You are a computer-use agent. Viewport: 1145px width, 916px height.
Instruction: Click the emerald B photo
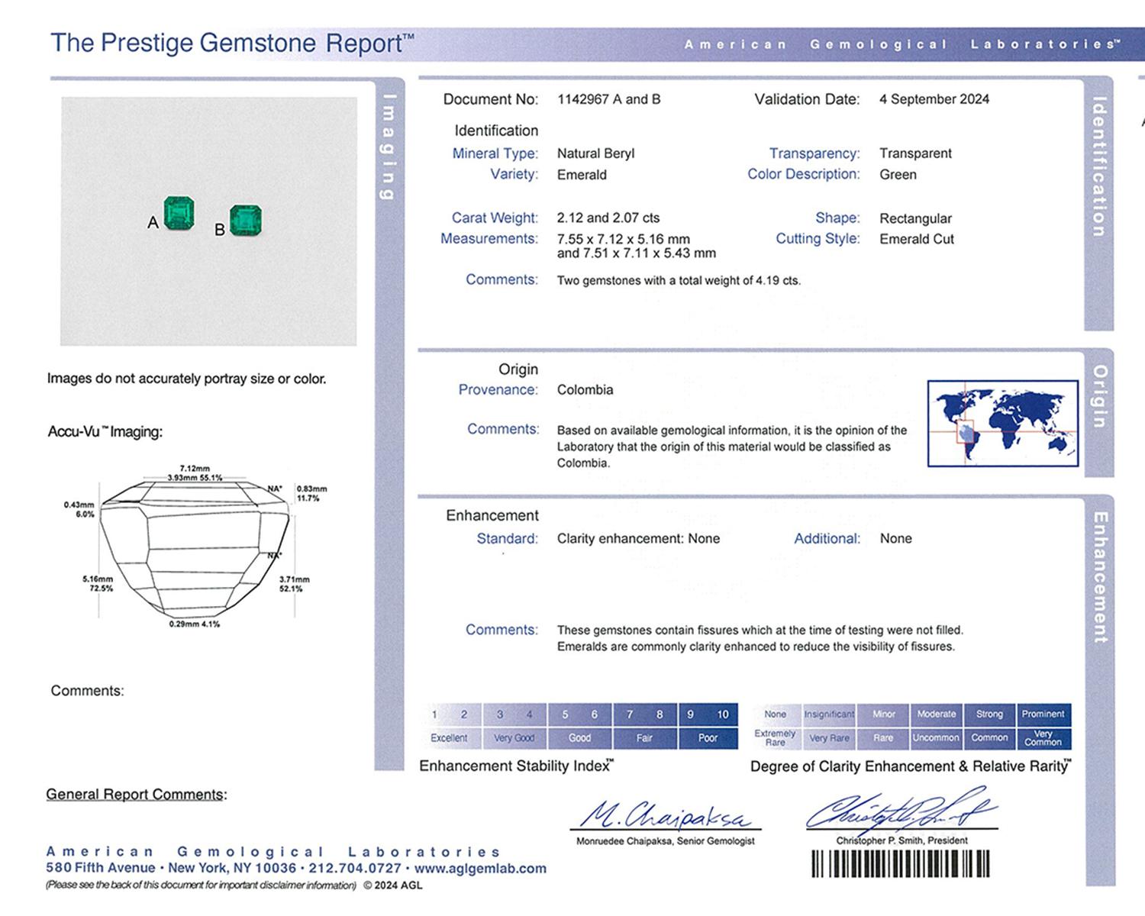pyautogui.click(x=246, y=221)
